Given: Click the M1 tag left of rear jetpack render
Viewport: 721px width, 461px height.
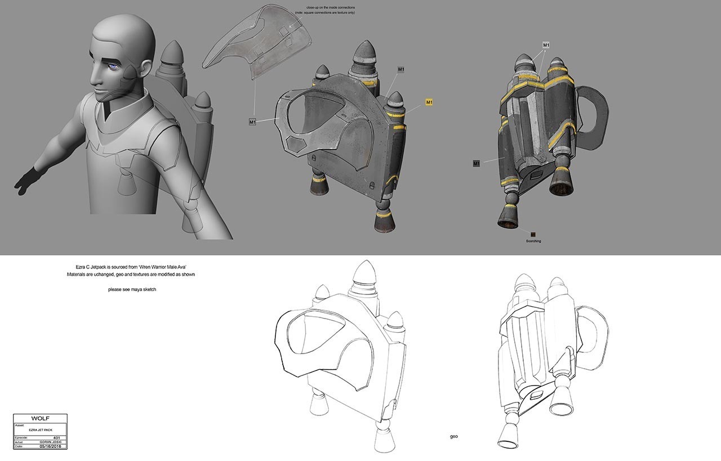Looking at the screenshot, I should (x=477, y=163).
